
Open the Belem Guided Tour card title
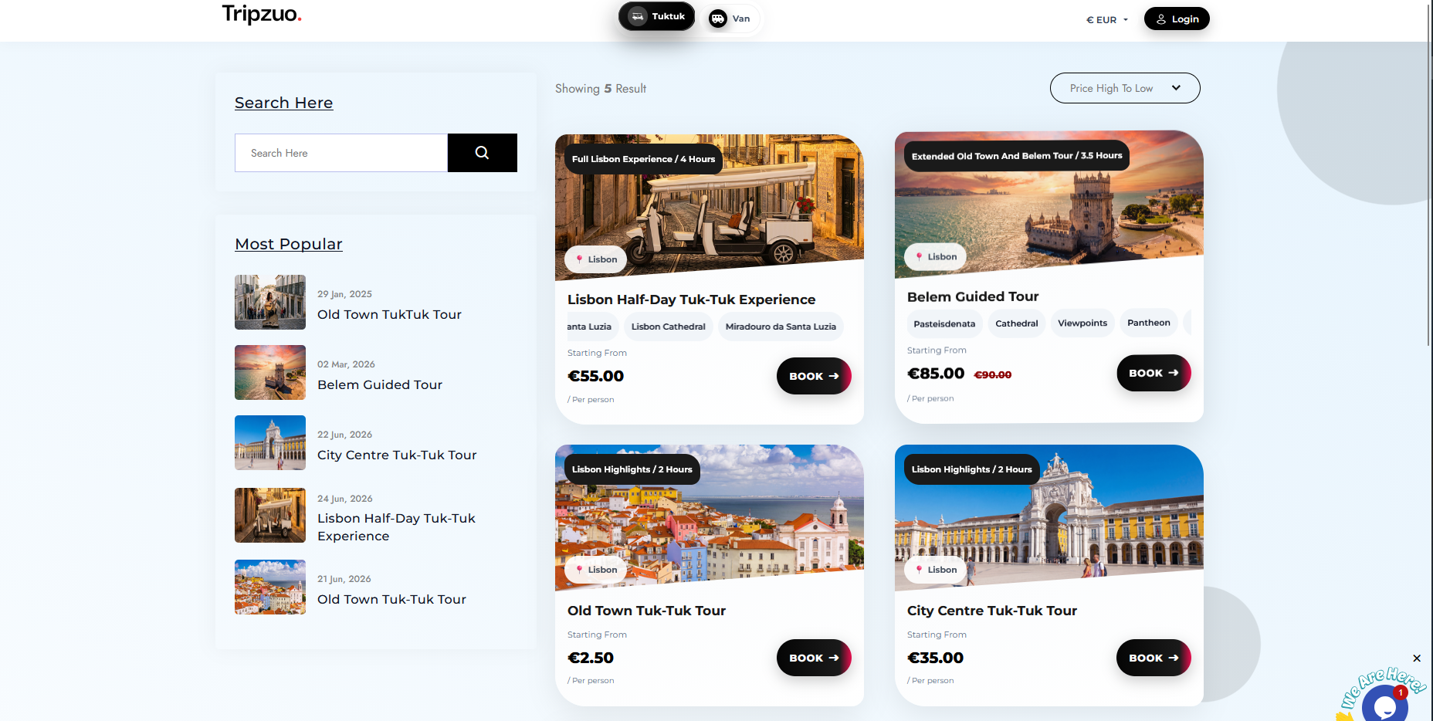pos(973,296)
